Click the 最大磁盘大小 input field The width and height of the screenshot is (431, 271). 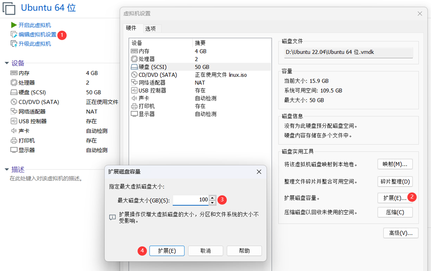coord(191,200)
